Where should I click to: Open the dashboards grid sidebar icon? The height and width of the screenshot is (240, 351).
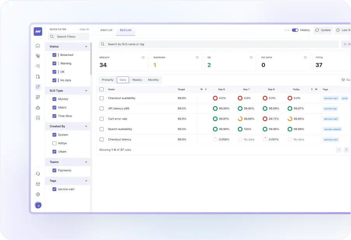pos(38,97)
